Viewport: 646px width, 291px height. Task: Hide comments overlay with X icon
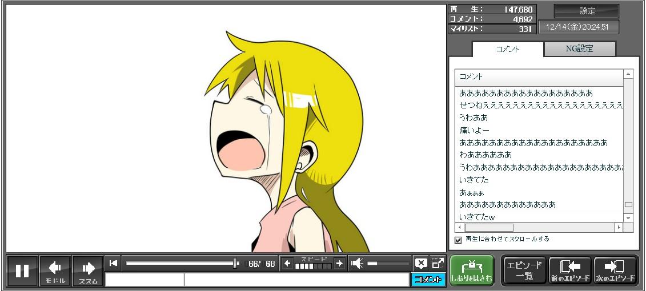point(421,263)
